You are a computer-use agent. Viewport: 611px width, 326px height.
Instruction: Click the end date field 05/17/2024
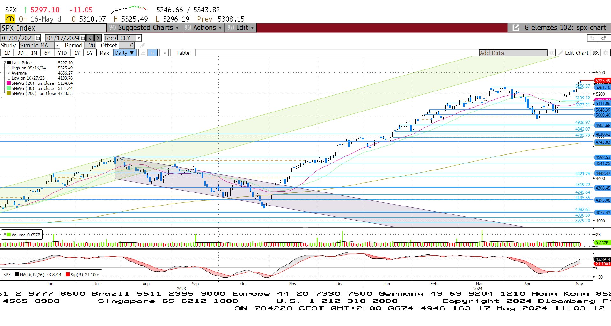(x=63, y=38)
